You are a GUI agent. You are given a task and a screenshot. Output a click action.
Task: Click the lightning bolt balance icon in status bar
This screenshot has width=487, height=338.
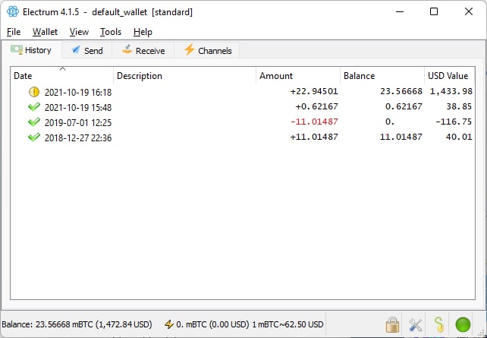coord(169,324)
